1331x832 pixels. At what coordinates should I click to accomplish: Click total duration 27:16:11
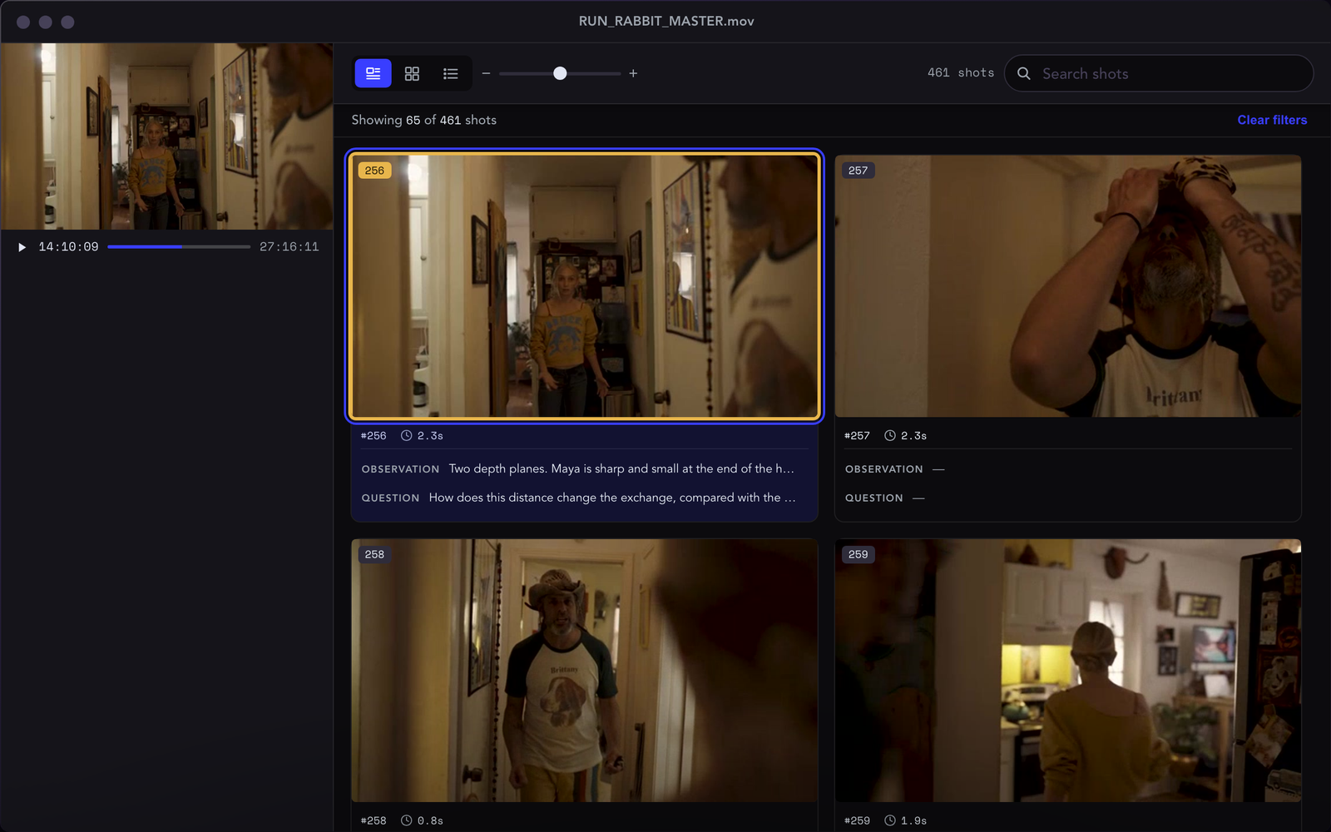[x=289, y=247]
